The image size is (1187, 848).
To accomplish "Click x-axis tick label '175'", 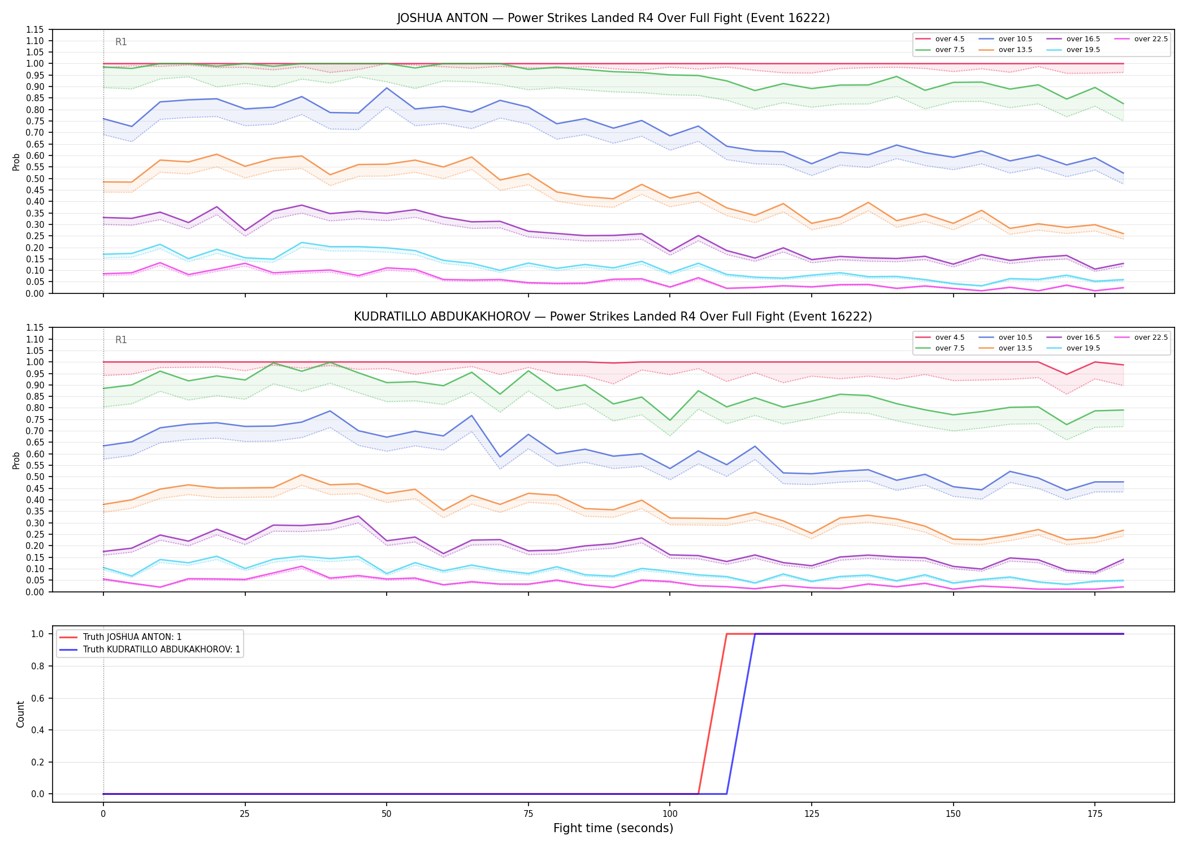I will 1095,814.
